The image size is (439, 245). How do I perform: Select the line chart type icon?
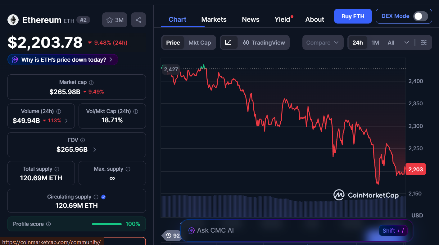(229, 42)
